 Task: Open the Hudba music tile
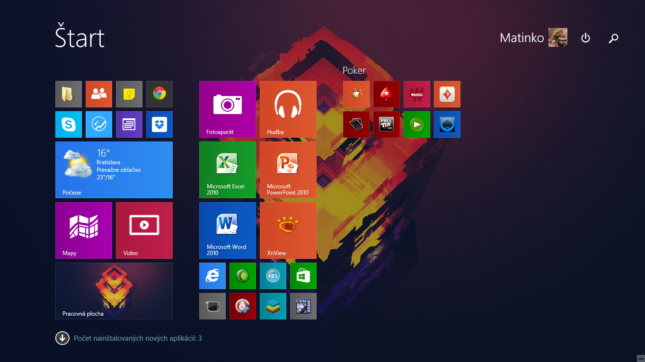(288, 109)
